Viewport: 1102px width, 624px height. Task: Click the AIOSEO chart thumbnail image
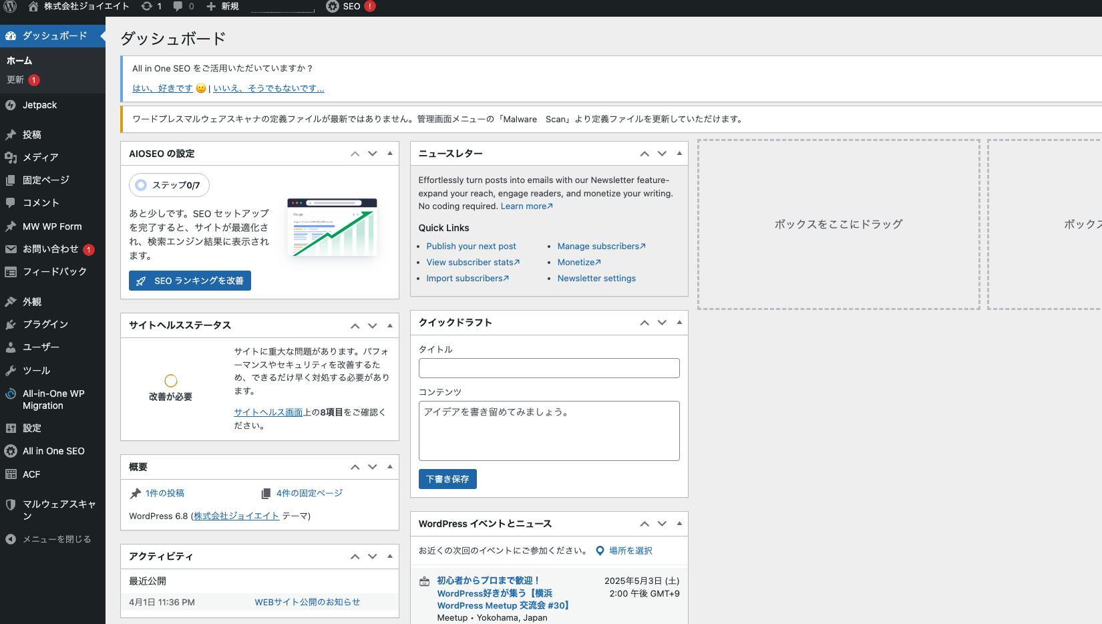point(332,227)
